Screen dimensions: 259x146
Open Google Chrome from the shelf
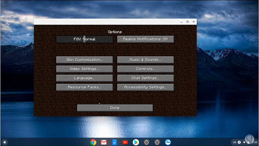click(93, 142)
